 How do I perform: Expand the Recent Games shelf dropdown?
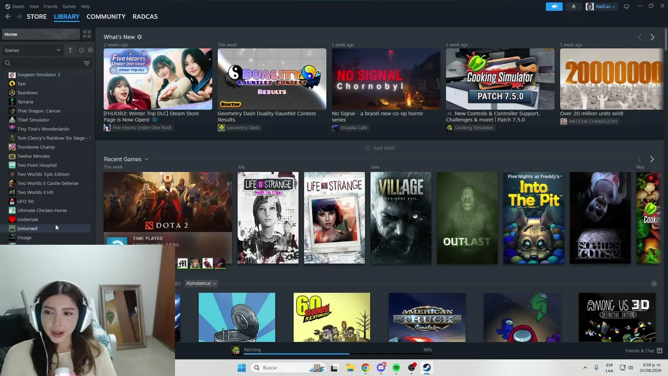(147, 159)
